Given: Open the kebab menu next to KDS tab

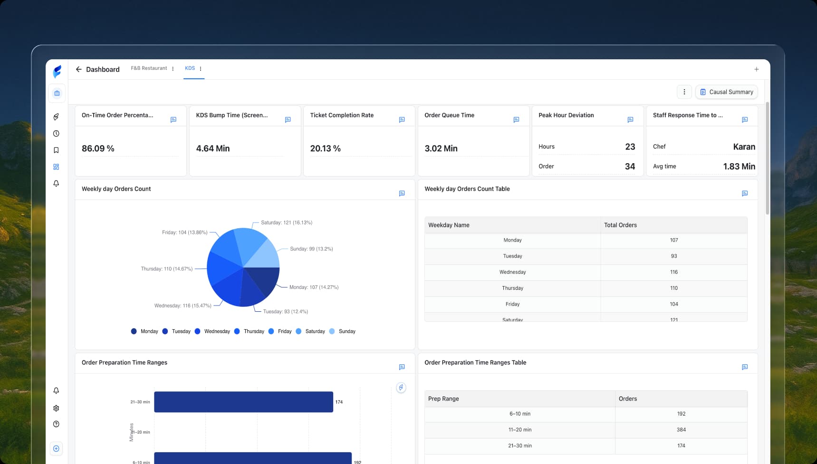Looking at the screenshot, I should (x=200, y=68).
